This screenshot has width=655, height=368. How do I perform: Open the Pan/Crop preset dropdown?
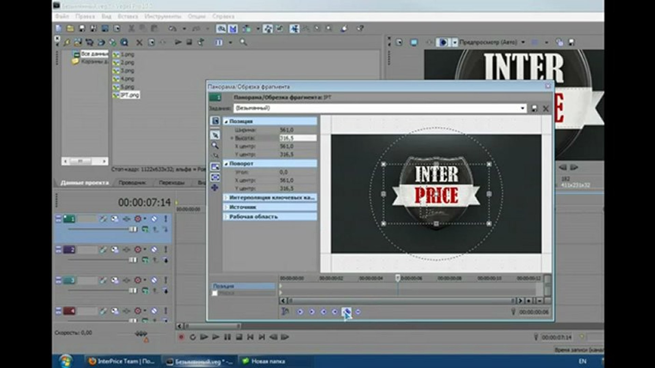click(x=522, y=108)
